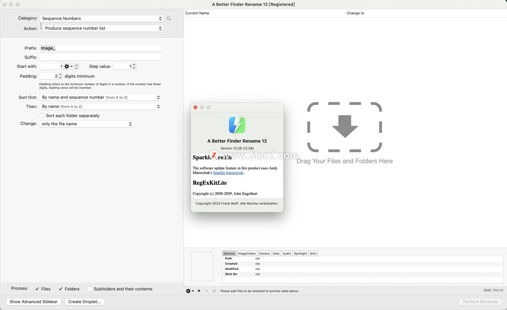Click Create Droplet... button
This screenshot has height=310, width=507.
[x=84, y=302]
